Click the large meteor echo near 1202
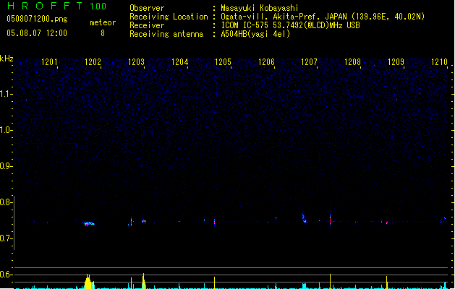Screen dimensions: 455x289 coord(88,223)
